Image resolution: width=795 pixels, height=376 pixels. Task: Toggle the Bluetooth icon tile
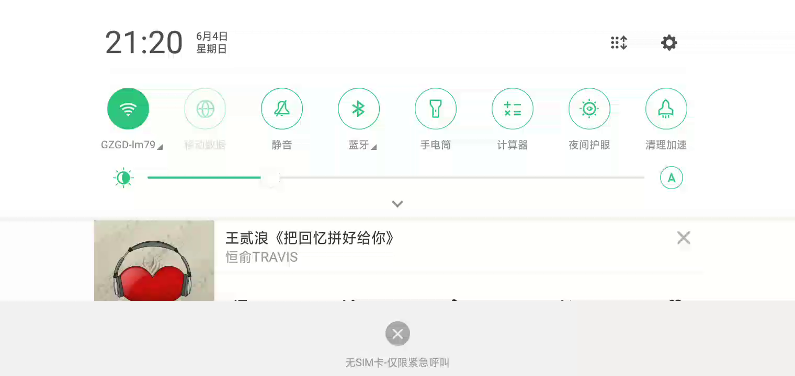(359, 109)
